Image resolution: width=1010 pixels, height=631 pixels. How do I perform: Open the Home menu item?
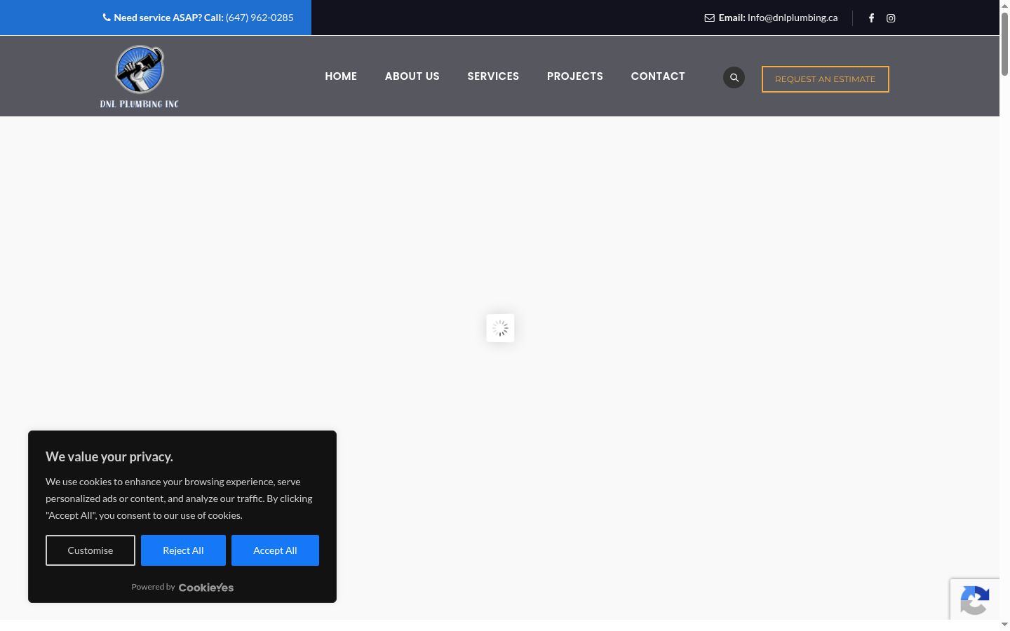[x=341, y=76]
